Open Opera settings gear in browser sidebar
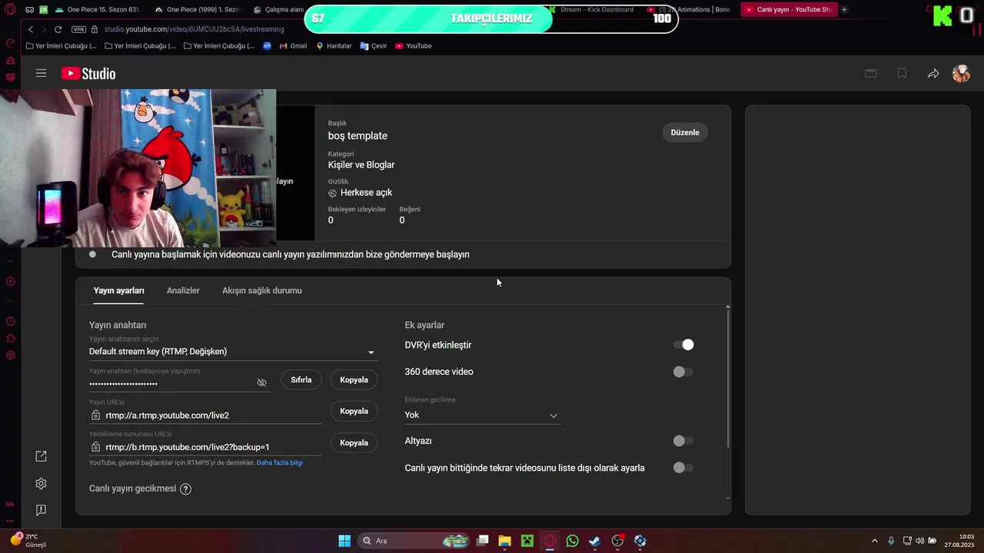984x553 pixels. [x=11, y=355]
